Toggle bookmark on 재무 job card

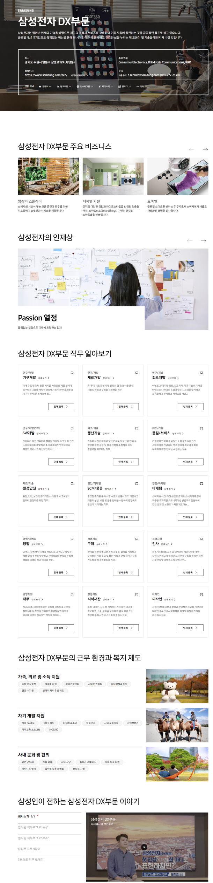(x=72, y=594)
